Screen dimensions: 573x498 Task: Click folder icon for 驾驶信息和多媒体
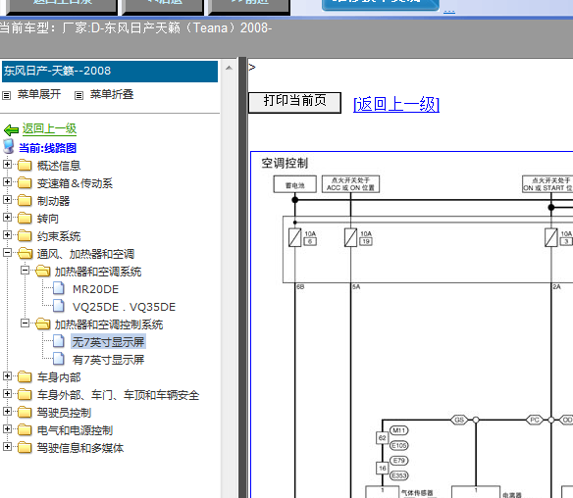click(25, 447)
